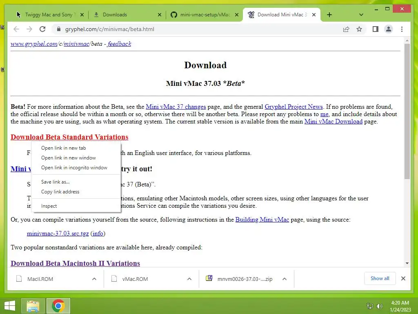Open the taskbar clock and date
Image resolution: width=418 pixels, height=314 pixels.
(x=400, y=306)
